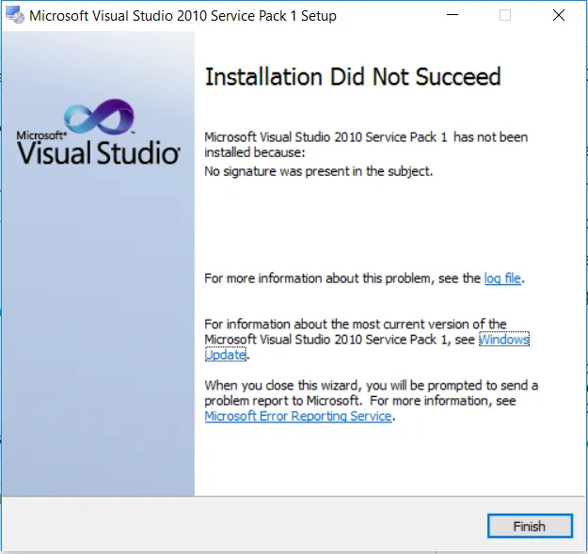Click the Installation Did Not Succeed heading
Viewport: 588px width, 554px height.
[x=353, y=77]
